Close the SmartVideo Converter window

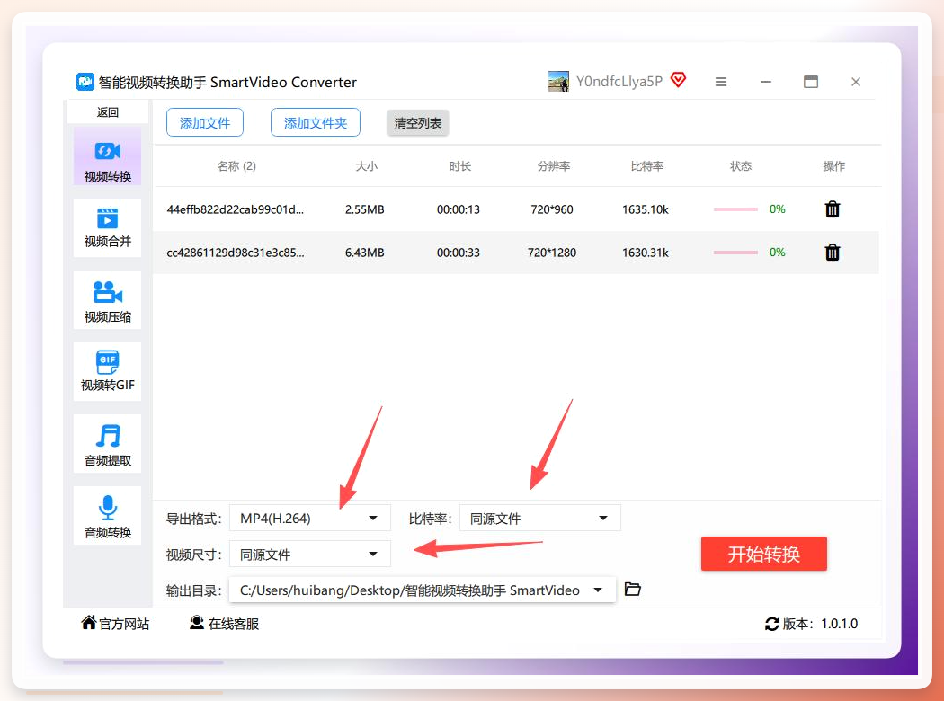pyautogui.click(x=856, y=82)
